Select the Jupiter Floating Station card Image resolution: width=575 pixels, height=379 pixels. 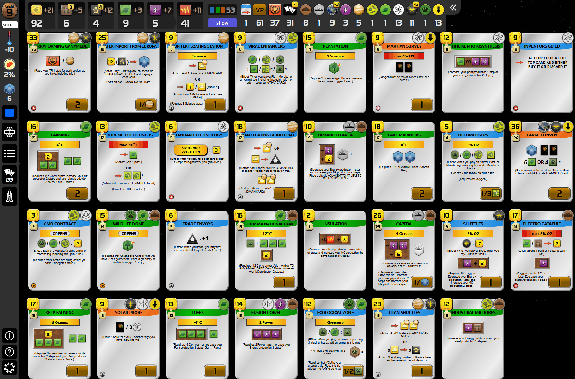click(197, 73)
